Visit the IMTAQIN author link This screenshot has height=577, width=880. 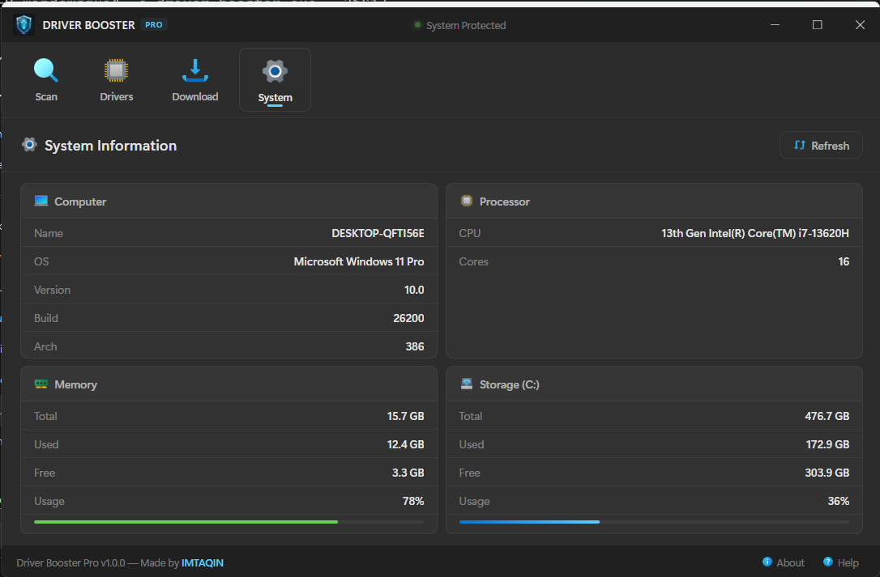(x=203, y=562)
